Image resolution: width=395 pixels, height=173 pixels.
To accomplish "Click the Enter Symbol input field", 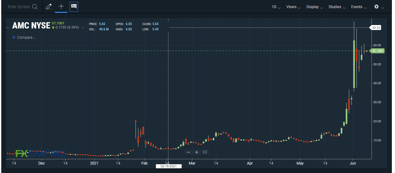I will click(19, 7).
